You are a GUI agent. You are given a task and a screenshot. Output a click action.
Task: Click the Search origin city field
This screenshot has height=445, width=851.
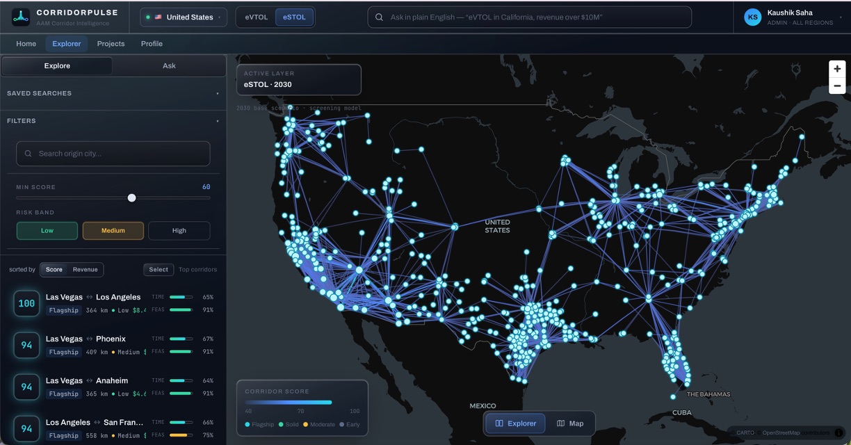click(113, 154)
